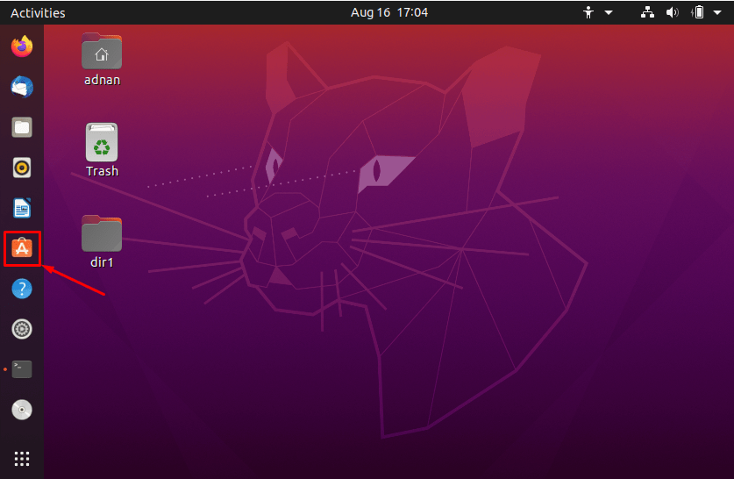Launch Rhythmbox music player

point(22,168)
